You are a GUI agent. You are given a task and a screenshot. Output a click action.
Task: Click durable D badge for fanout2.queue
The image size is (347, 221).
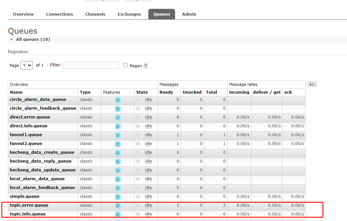pos(118,144)
